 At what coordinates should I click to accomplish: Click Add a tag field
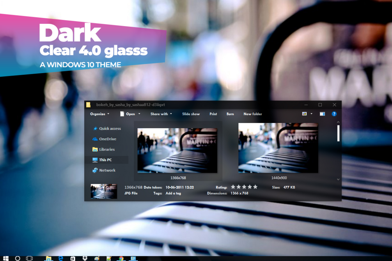pyautogui.click(x=173, y=193)
